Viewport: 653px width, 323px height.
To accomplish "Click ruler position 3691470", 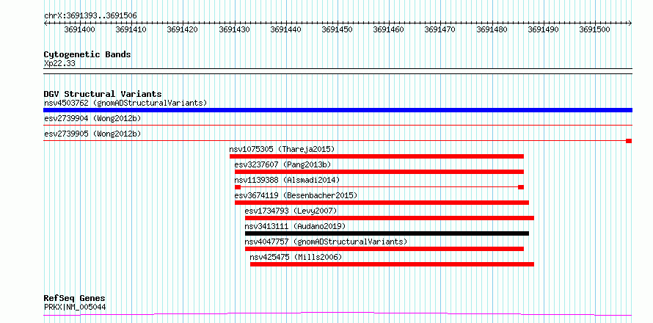I will pos(440,29).
